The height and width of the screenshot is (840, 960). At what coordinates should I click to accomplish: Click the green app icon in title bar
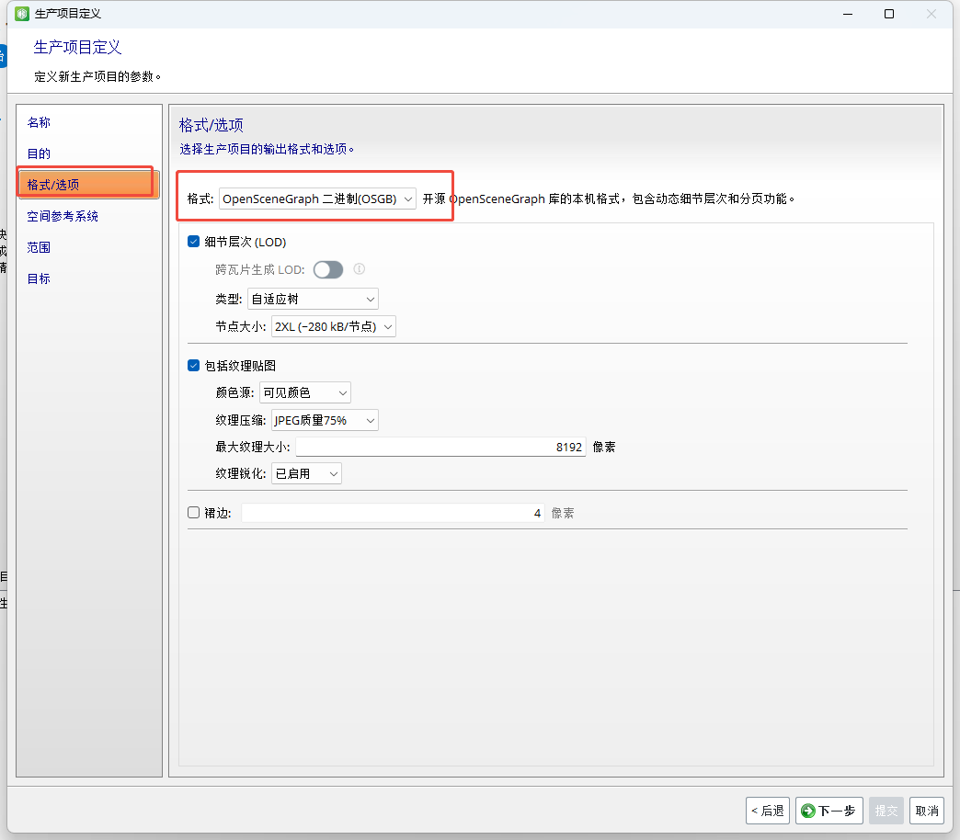tap(22, 14)
